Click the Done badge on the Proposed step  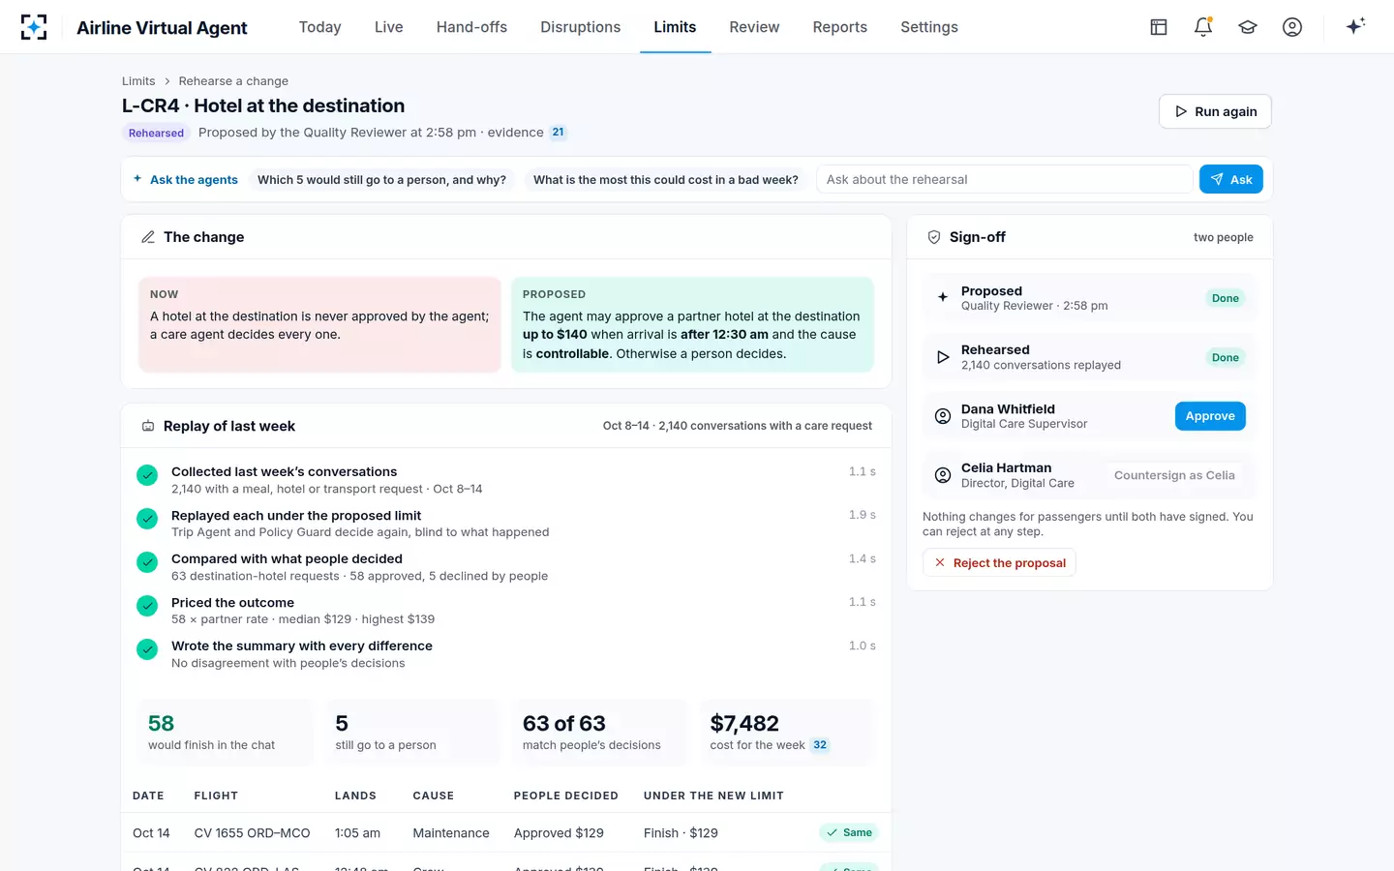(x=1225, y=298)
